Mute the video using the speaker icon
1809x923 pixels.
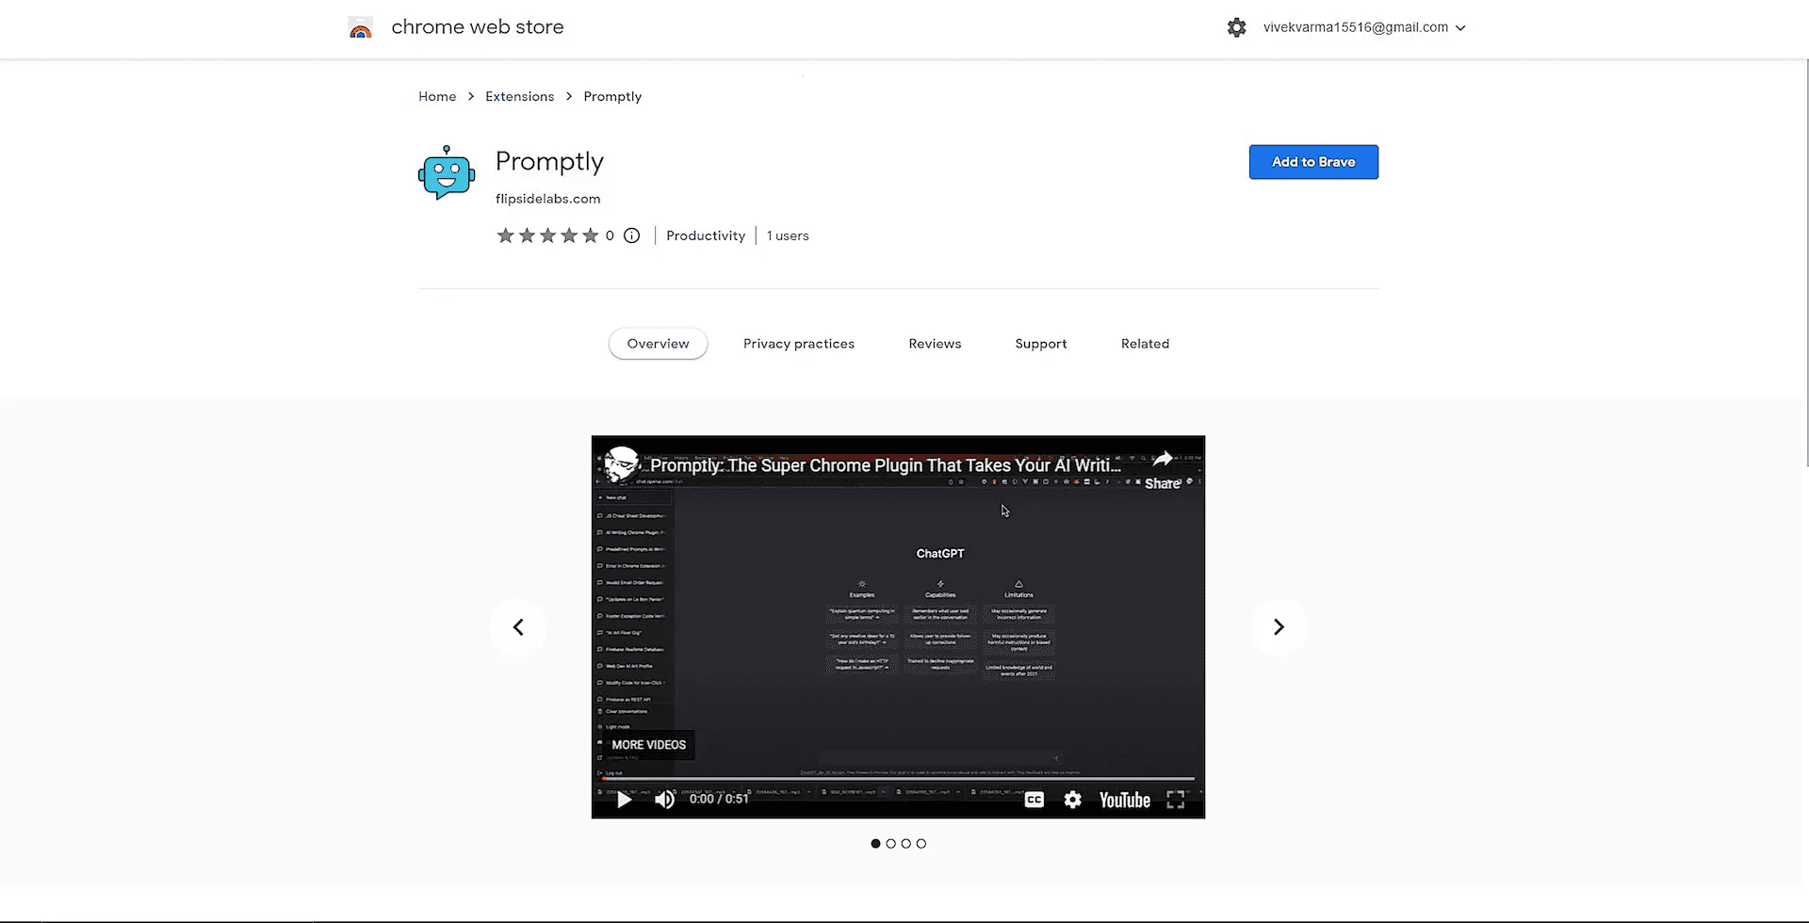(665, 800)
